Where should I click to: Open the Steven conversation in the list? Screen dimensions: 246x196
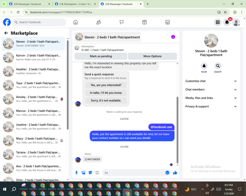(33, 44)
